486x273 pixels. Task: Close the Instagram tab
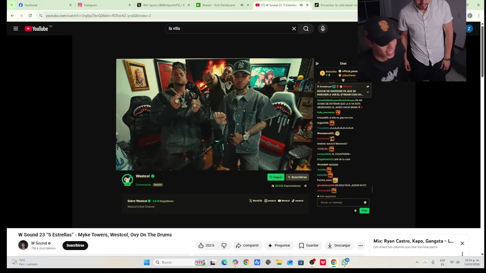[x=129, y=5]
